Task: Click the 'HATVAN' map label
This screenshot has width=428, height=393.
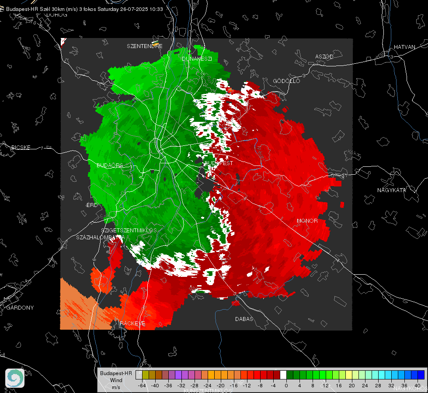Action: coord(404,47)
